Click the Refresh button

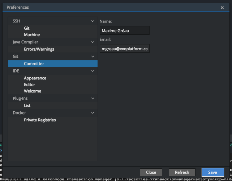(182, 172)
